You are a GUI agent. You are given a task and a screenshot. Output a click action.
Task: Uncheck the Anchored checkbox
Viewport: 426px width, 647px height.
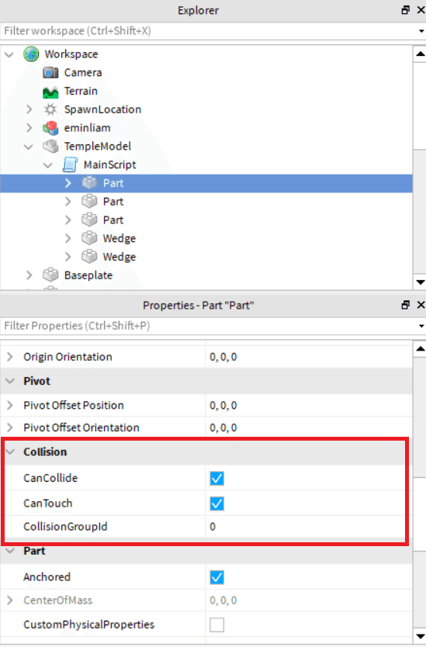coord(216,577)
